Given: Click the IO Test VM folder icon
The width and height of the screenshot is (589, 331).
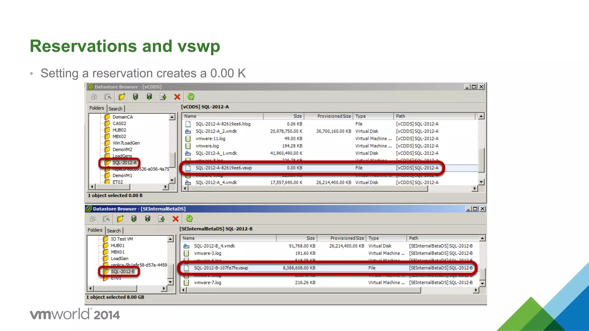Looking at the screenshot, I should (x=106, y=239).
